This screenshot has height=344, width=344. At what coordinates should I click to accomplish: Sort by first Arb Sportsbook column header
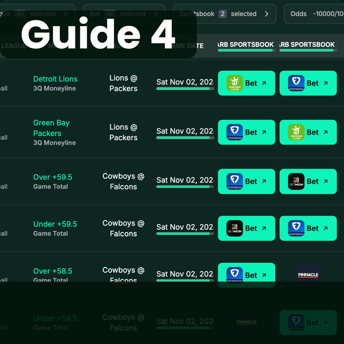[x=246, y=45]
